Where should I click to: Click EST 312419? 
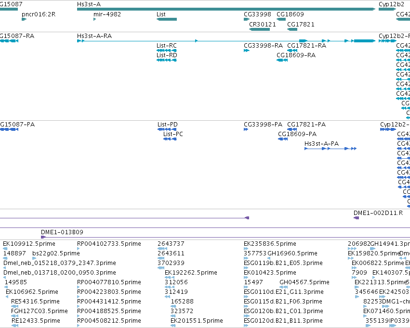[176, 292]
